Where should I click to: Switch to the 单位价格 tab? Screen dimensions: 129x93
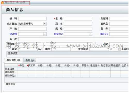point(13,60)
